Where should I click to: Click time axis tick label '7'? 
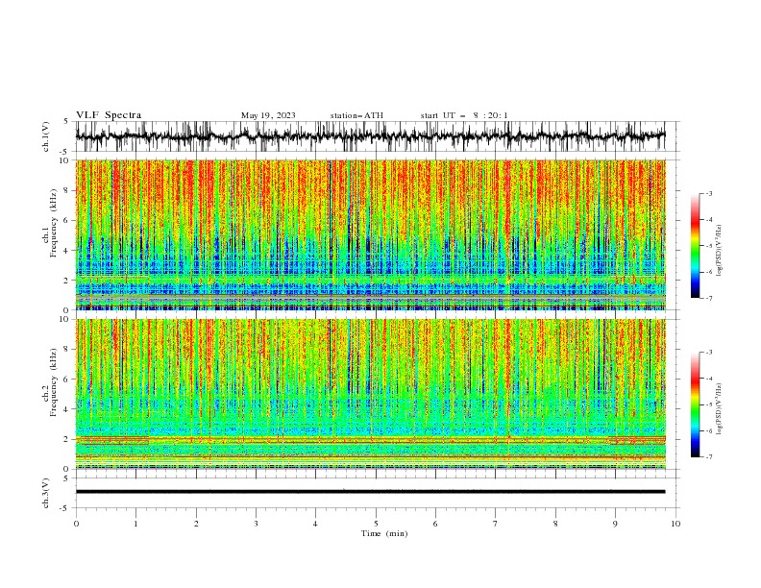click(x=496, y=524)
